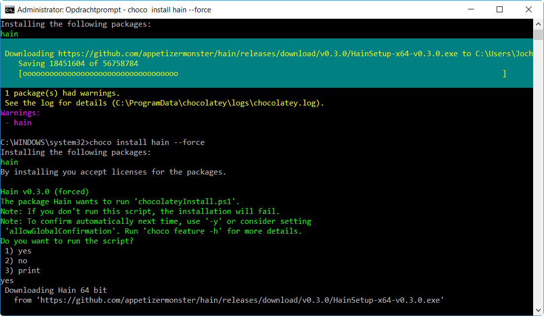Click the scrollbar down arrow
544x316 pixels.
point(539,311)
